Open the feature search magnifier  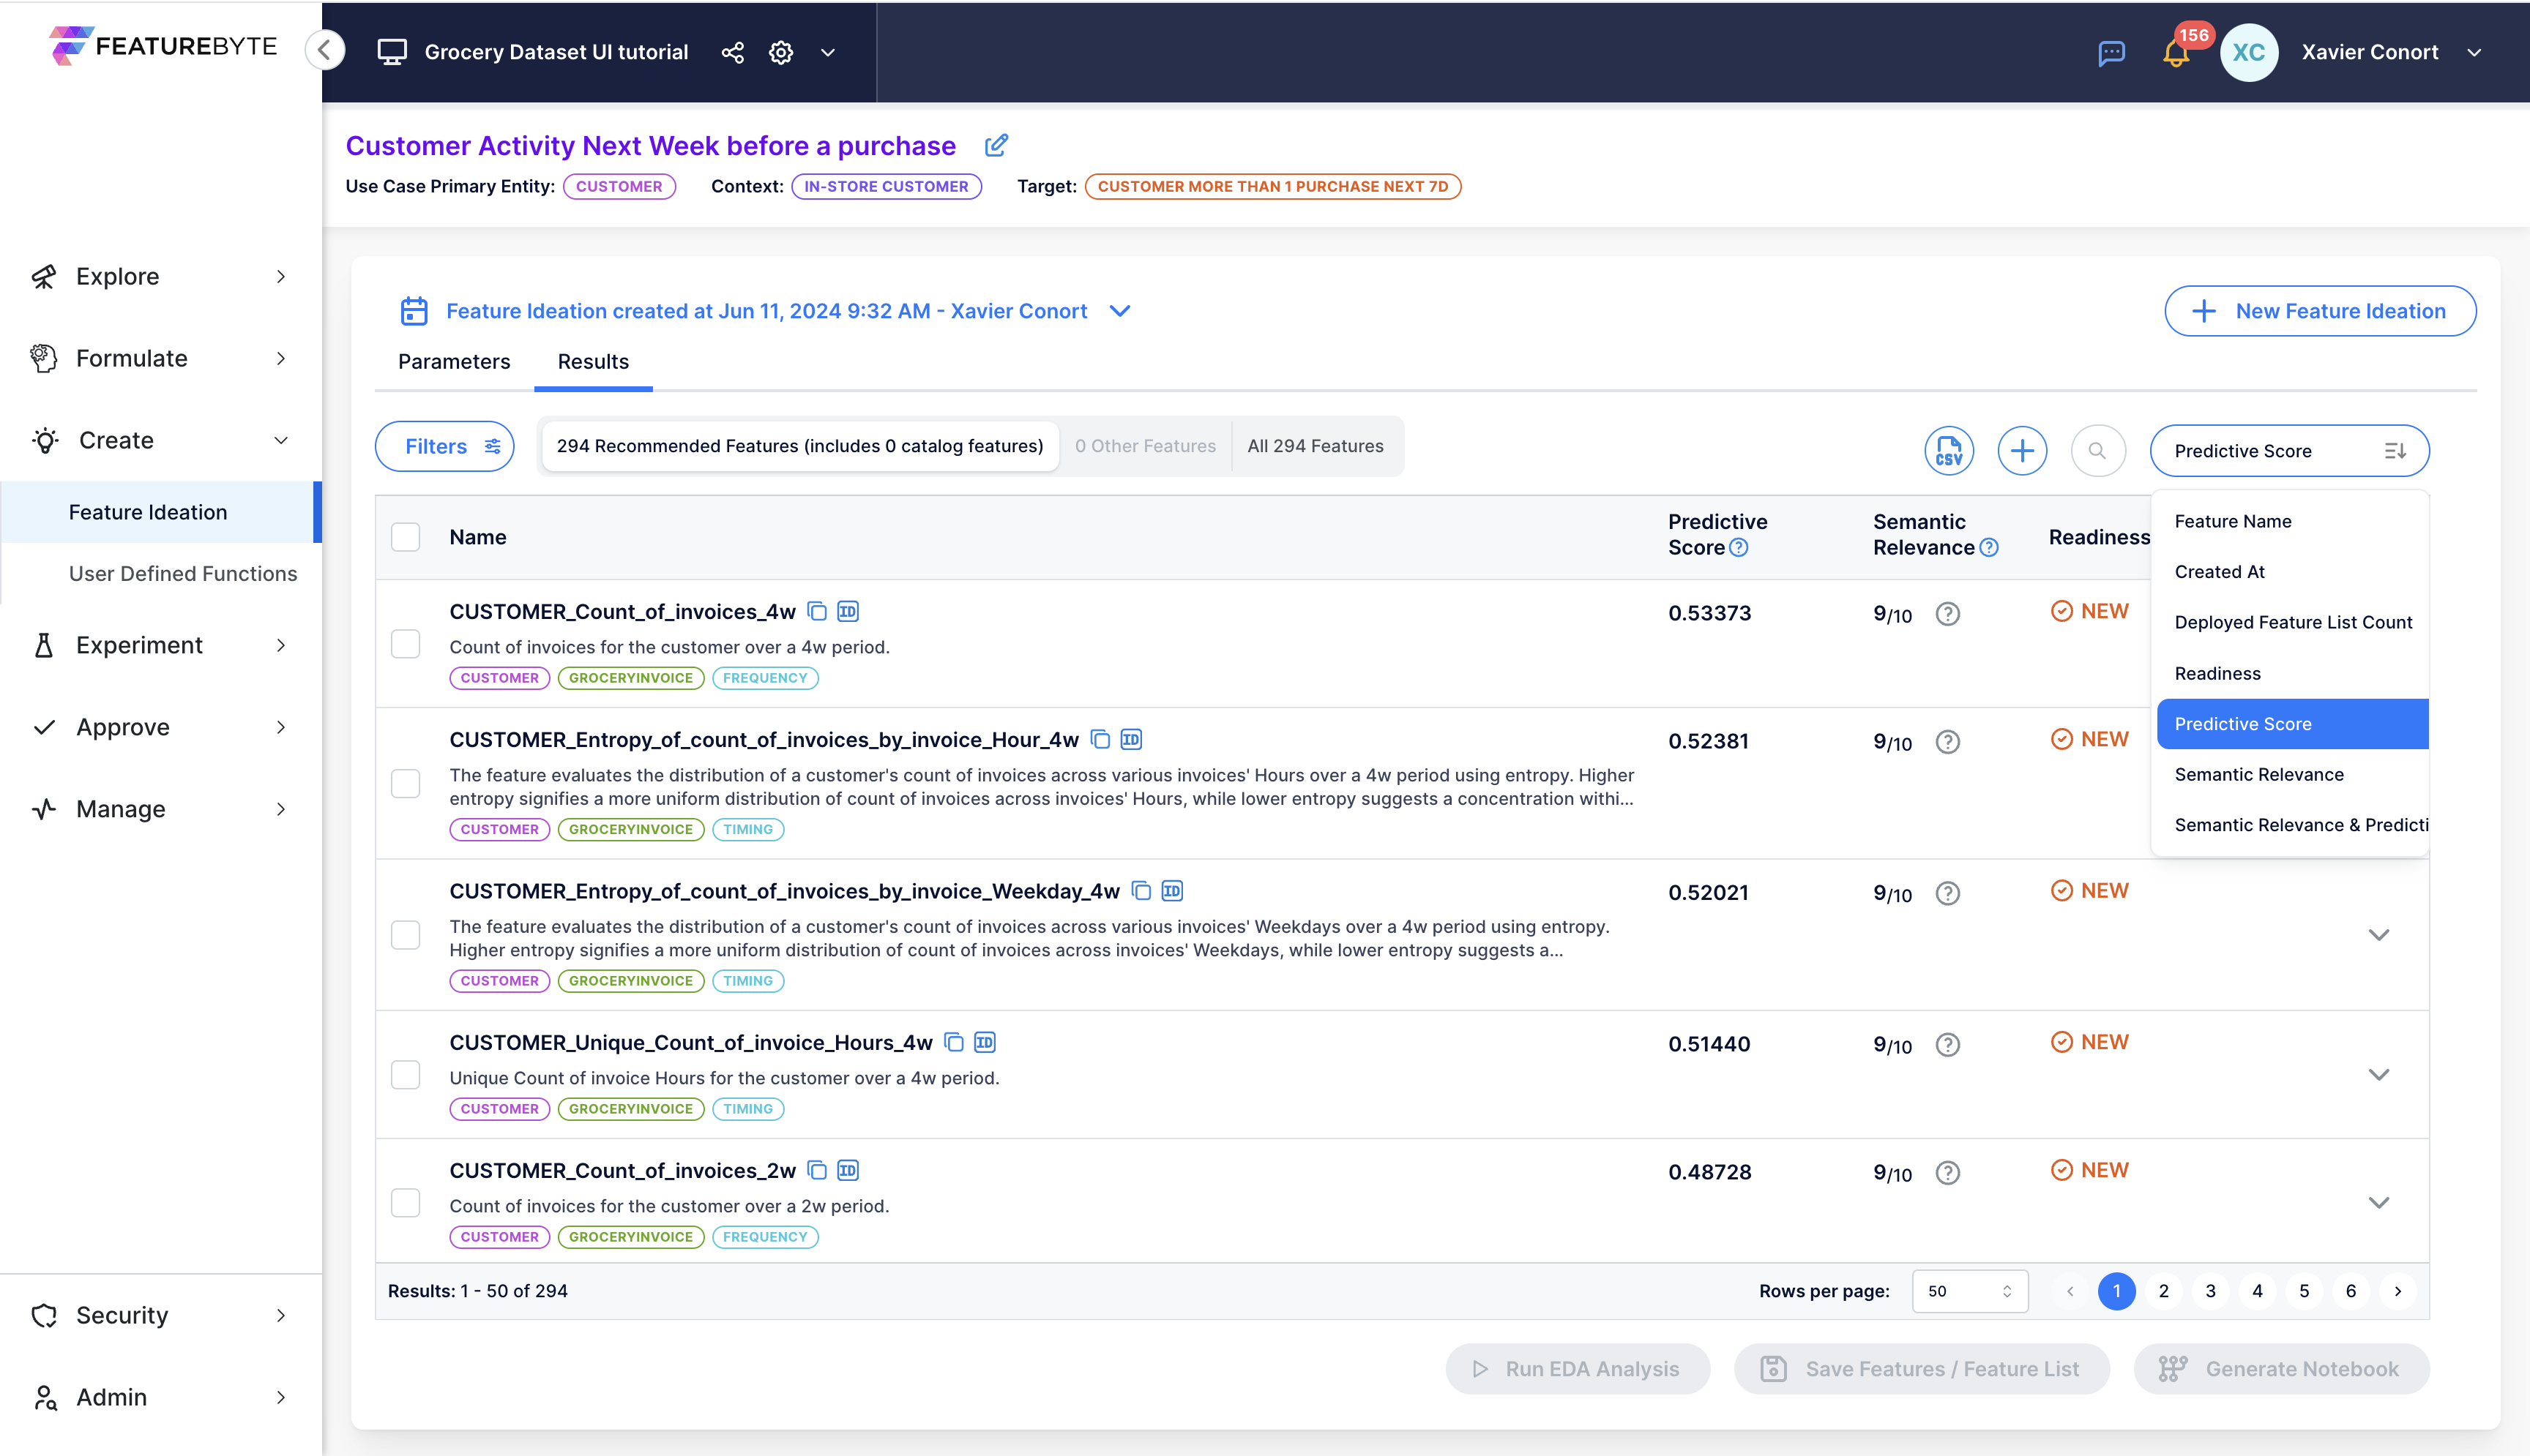pos(2098,450)
